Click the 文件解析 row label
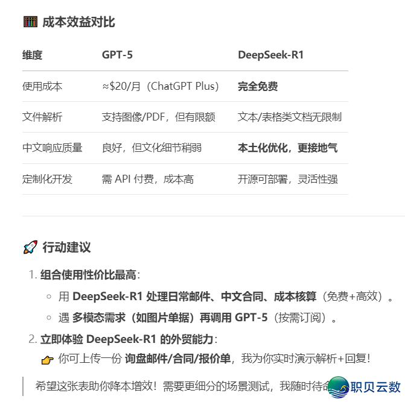Image resolution: width=405 pixels, height=402 pixels. [42, 117]
